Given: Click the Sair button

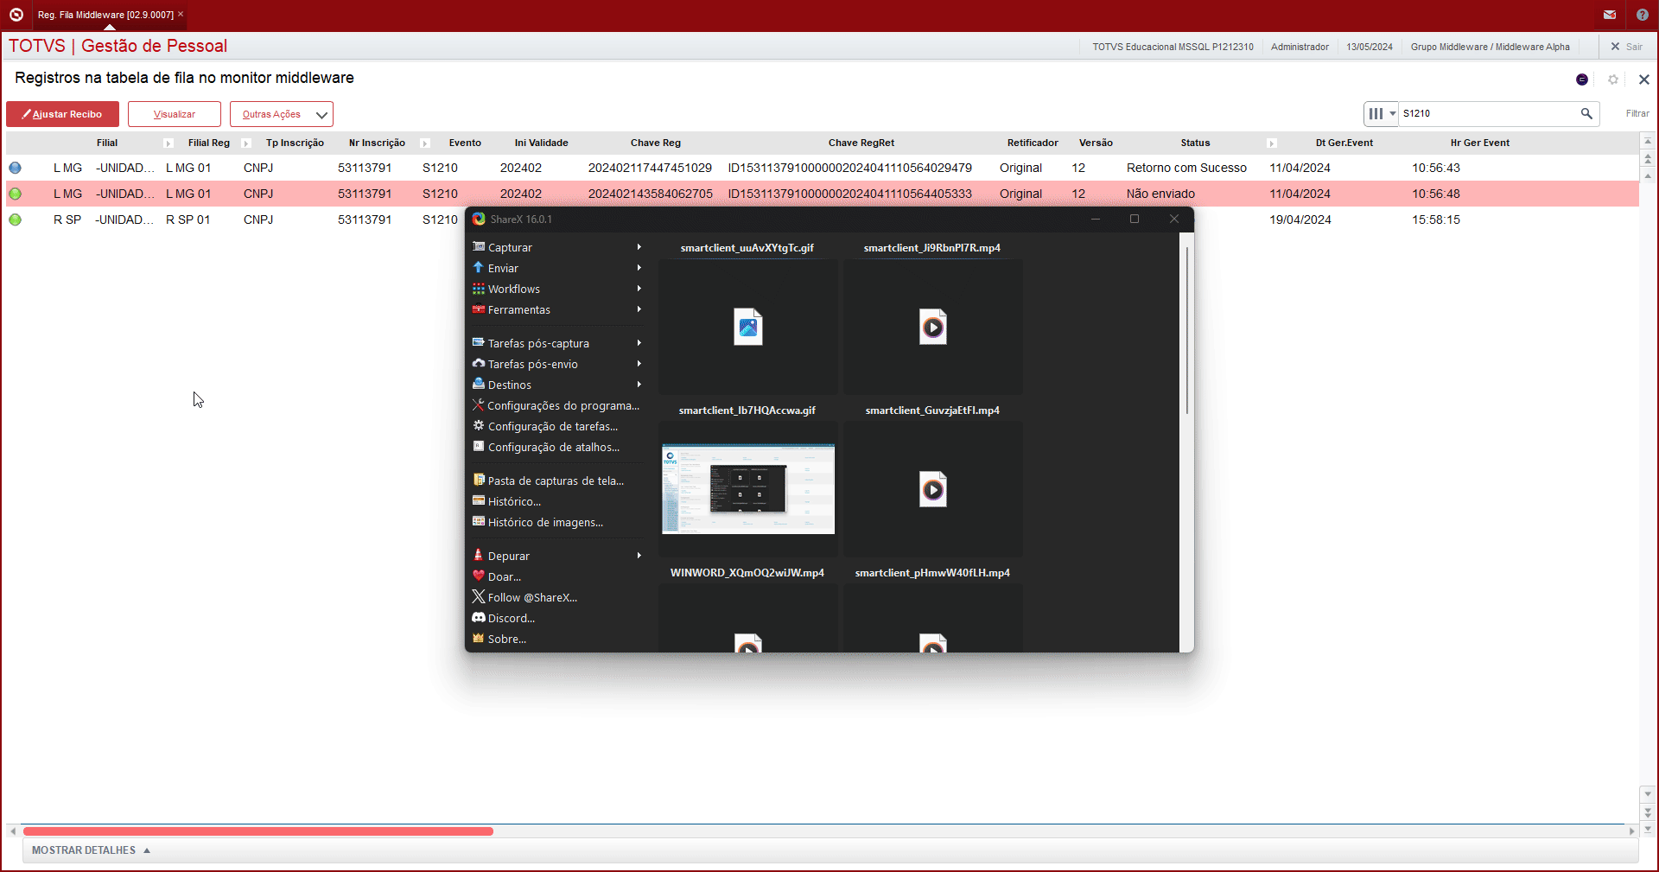Looking at the screenshot, I should [x=1627, y=47].
